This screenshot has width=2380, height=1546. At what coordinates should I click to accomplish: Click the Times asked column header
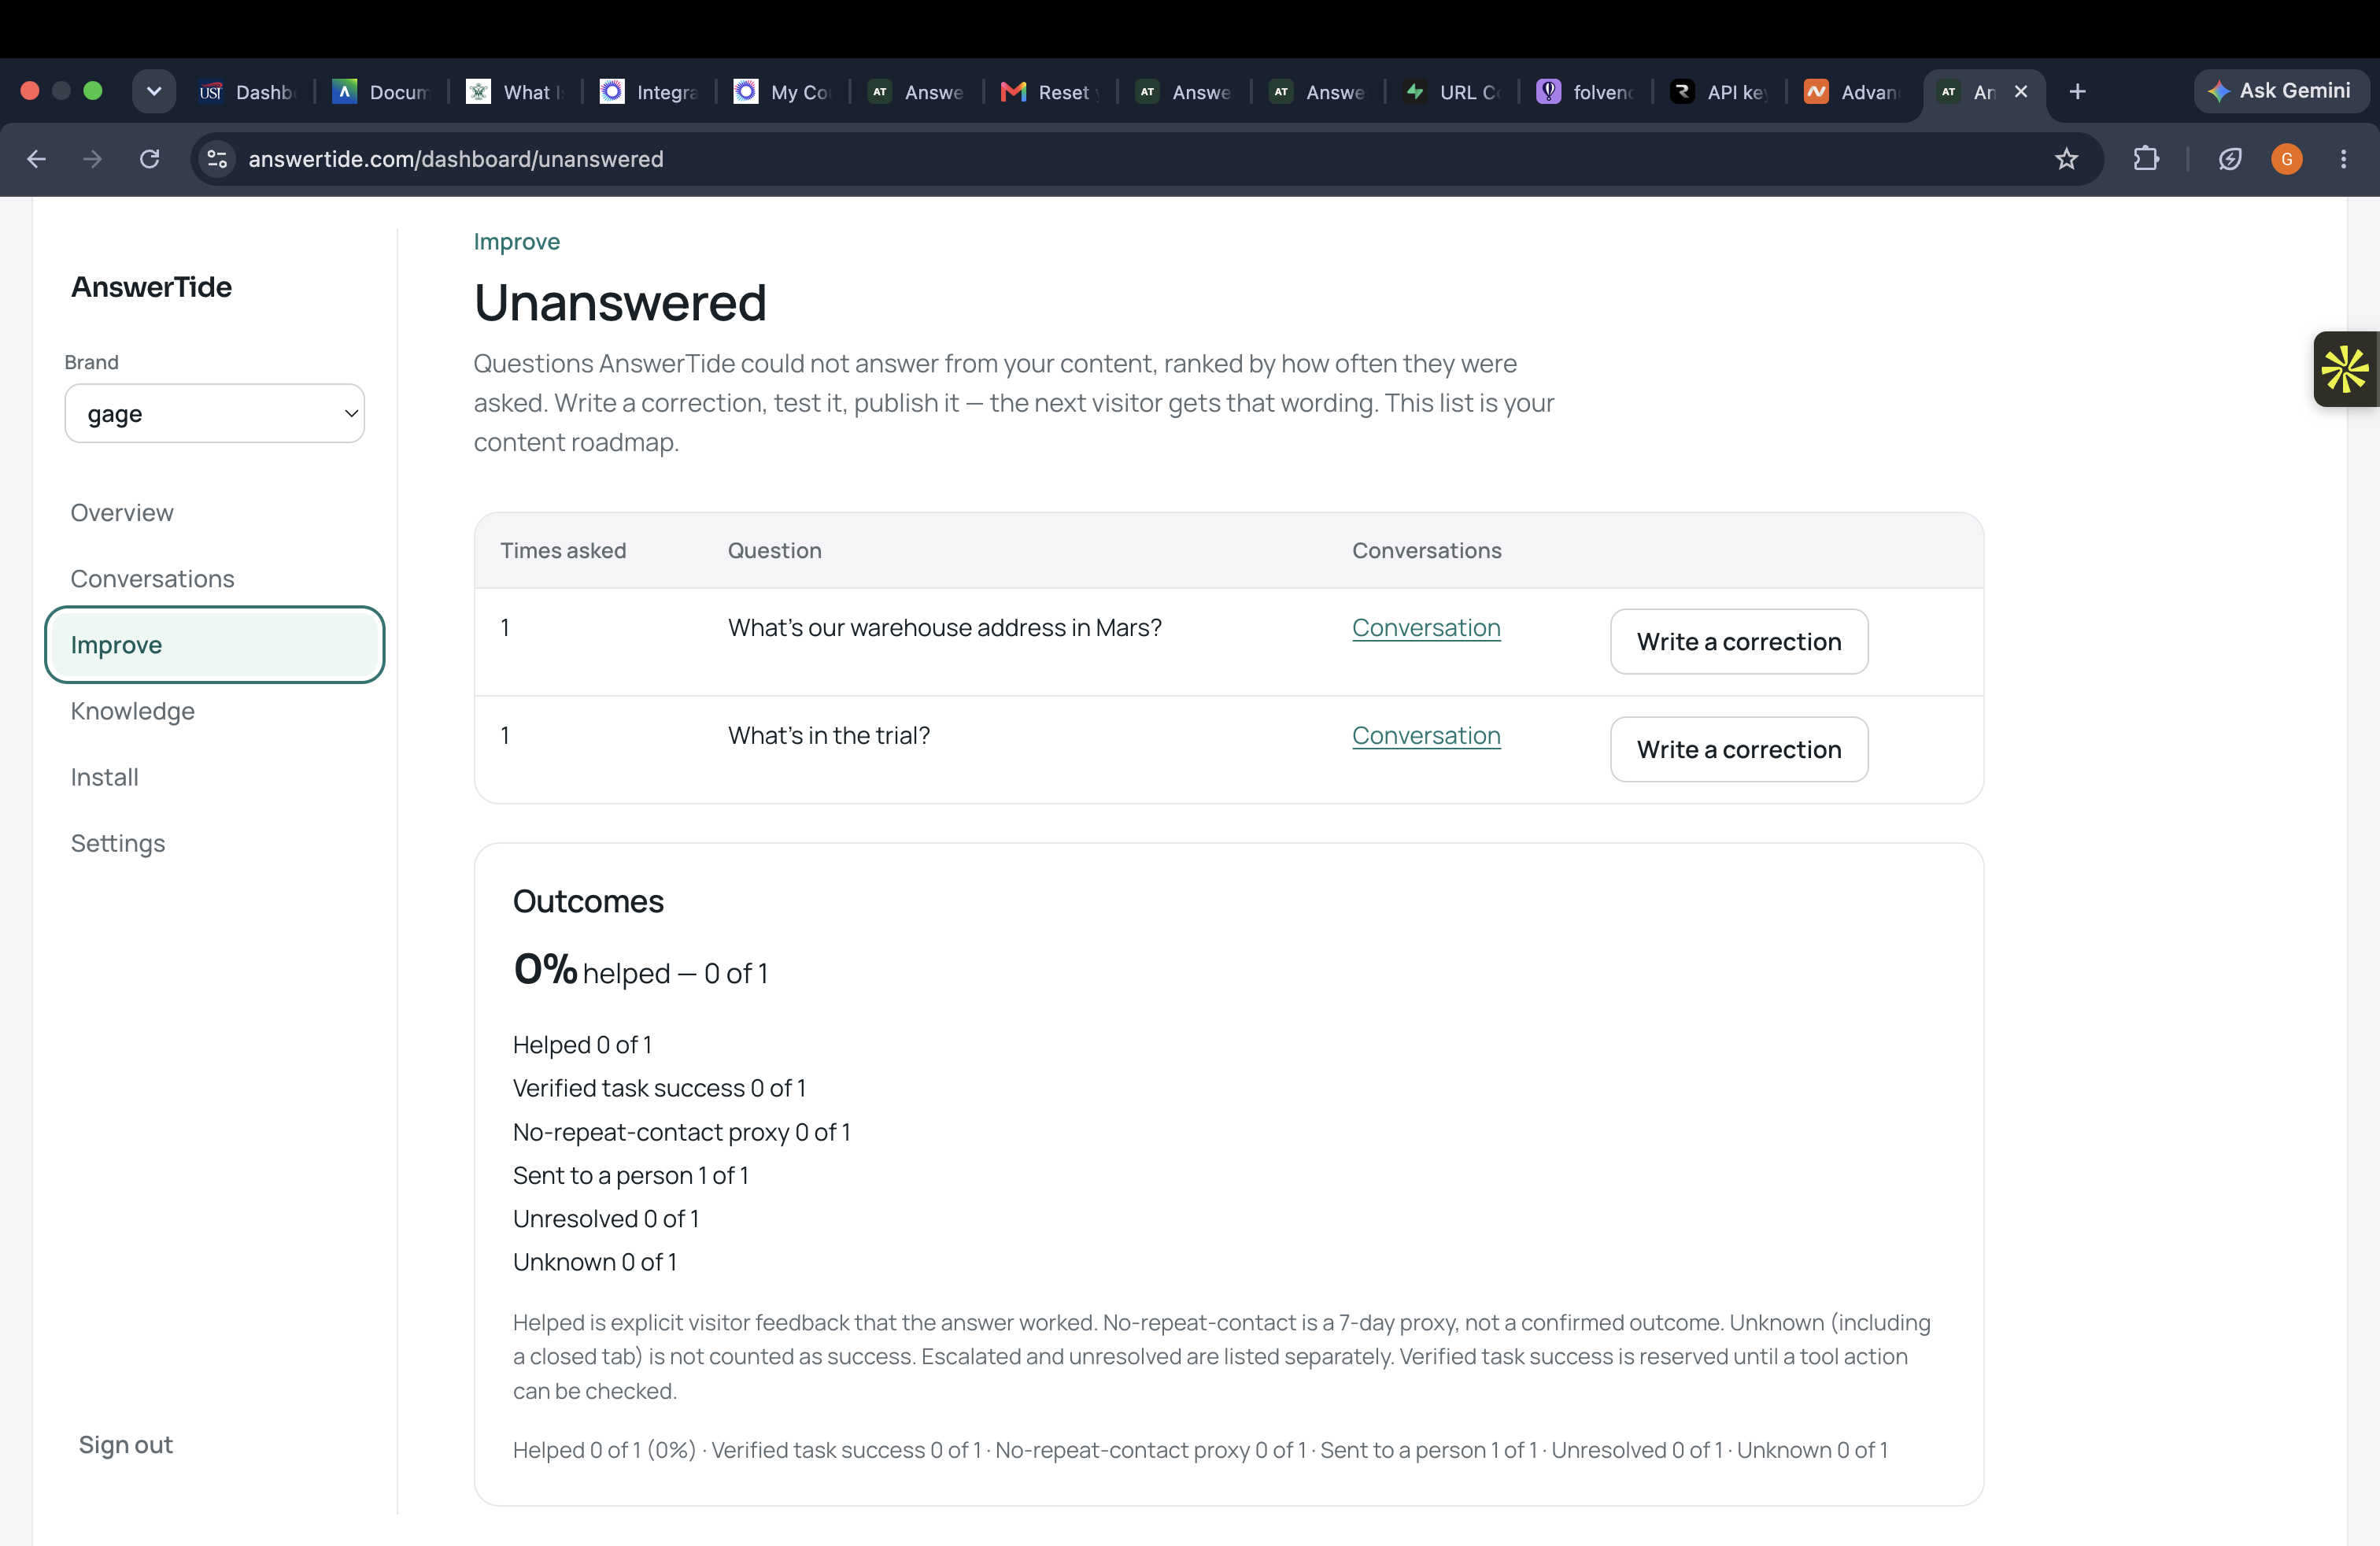point(563,551)
